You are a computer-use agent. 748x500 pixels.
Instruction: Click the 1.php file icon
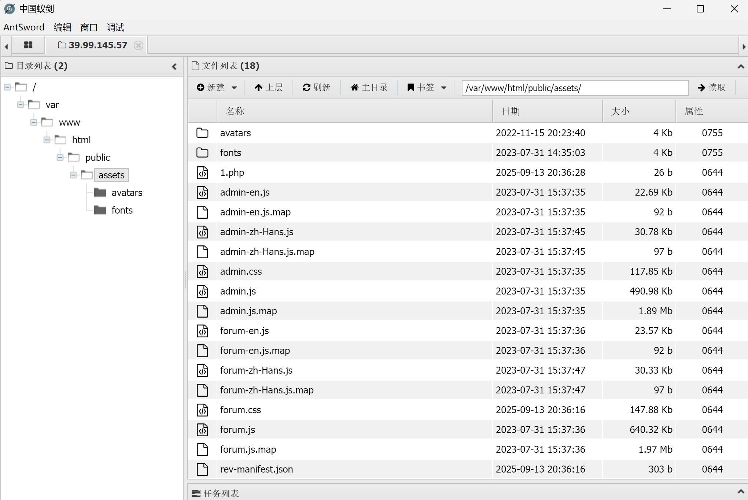pos(202,173)
